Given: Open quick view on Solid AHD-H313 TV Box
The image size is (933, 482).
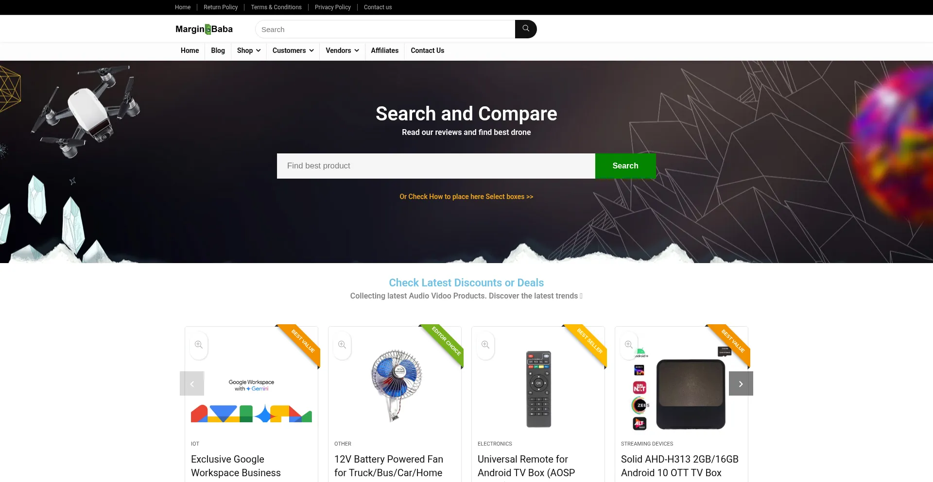Looking at the screenshot, I should click(x=629, y=345).
